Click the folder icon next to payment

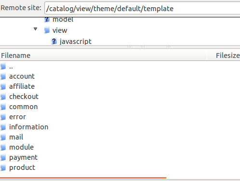(x=3, y=157)
